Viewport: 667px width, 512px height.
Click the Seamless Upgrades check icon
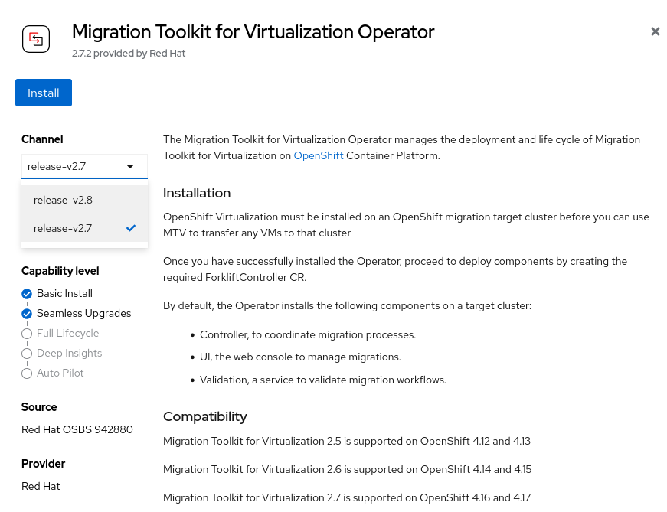(28, 314)
